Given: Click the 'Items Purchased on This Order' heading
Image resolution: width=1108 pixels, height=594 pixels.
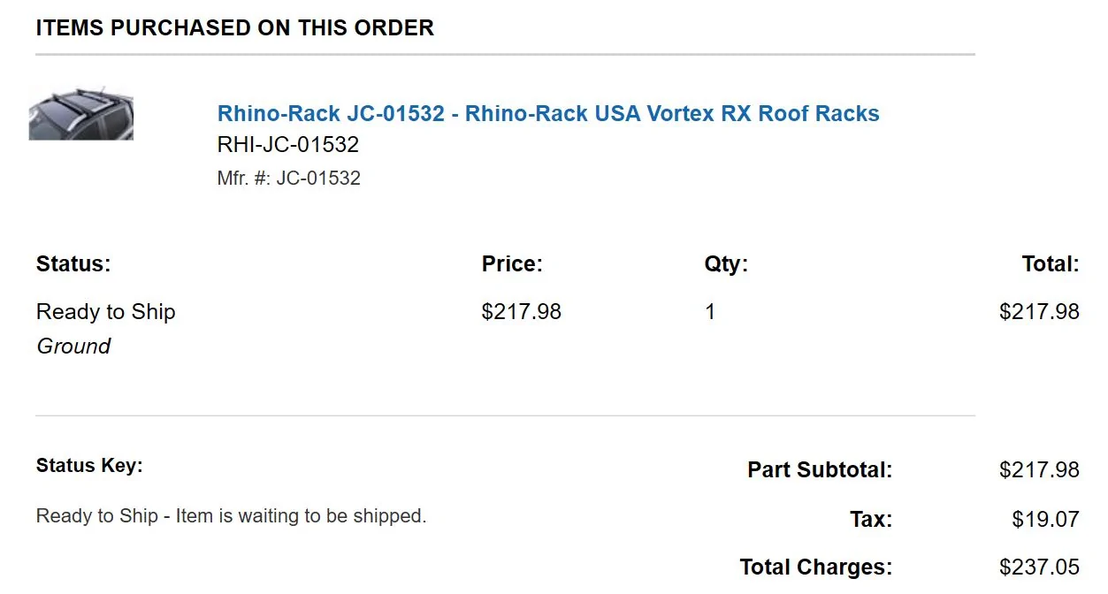Looking at the screenshot, I should point(235,27).
